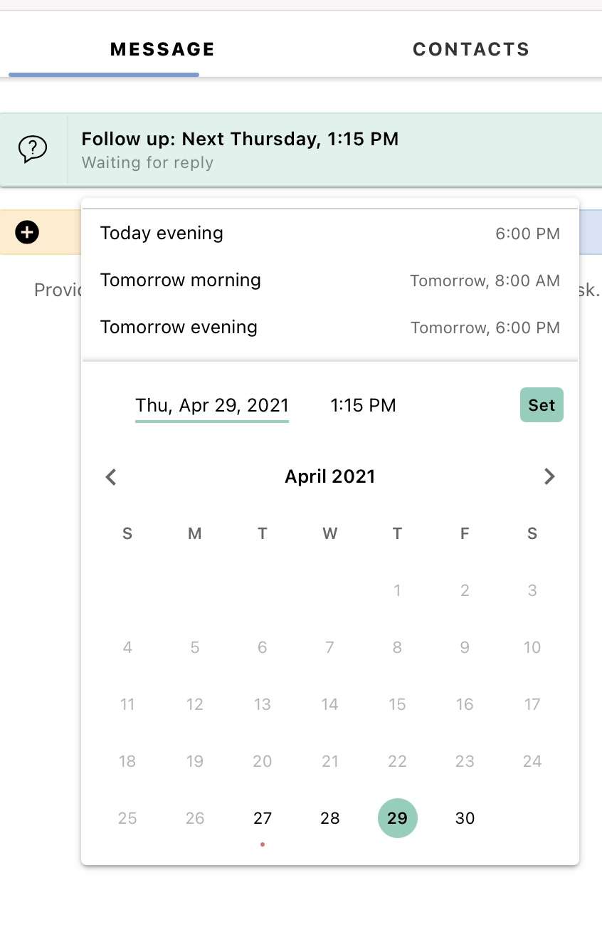Click the black plus circle icon

(x=27, y=232)
